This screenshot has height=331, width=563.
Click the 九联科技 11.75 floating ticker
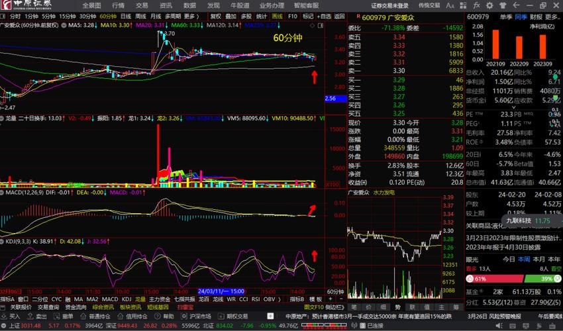pyautogui.click(x=531, y=220)
